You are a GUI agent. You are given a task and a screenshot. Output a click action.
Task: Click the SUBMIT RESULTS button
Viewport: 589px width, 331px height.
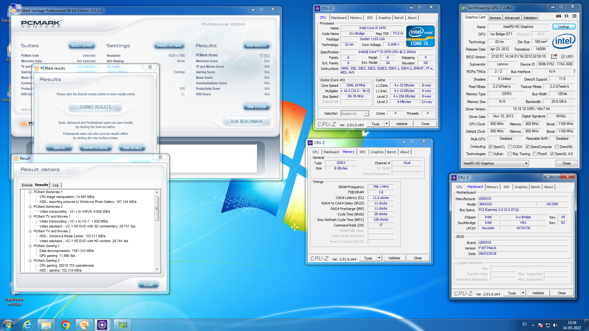coord(95,107)
